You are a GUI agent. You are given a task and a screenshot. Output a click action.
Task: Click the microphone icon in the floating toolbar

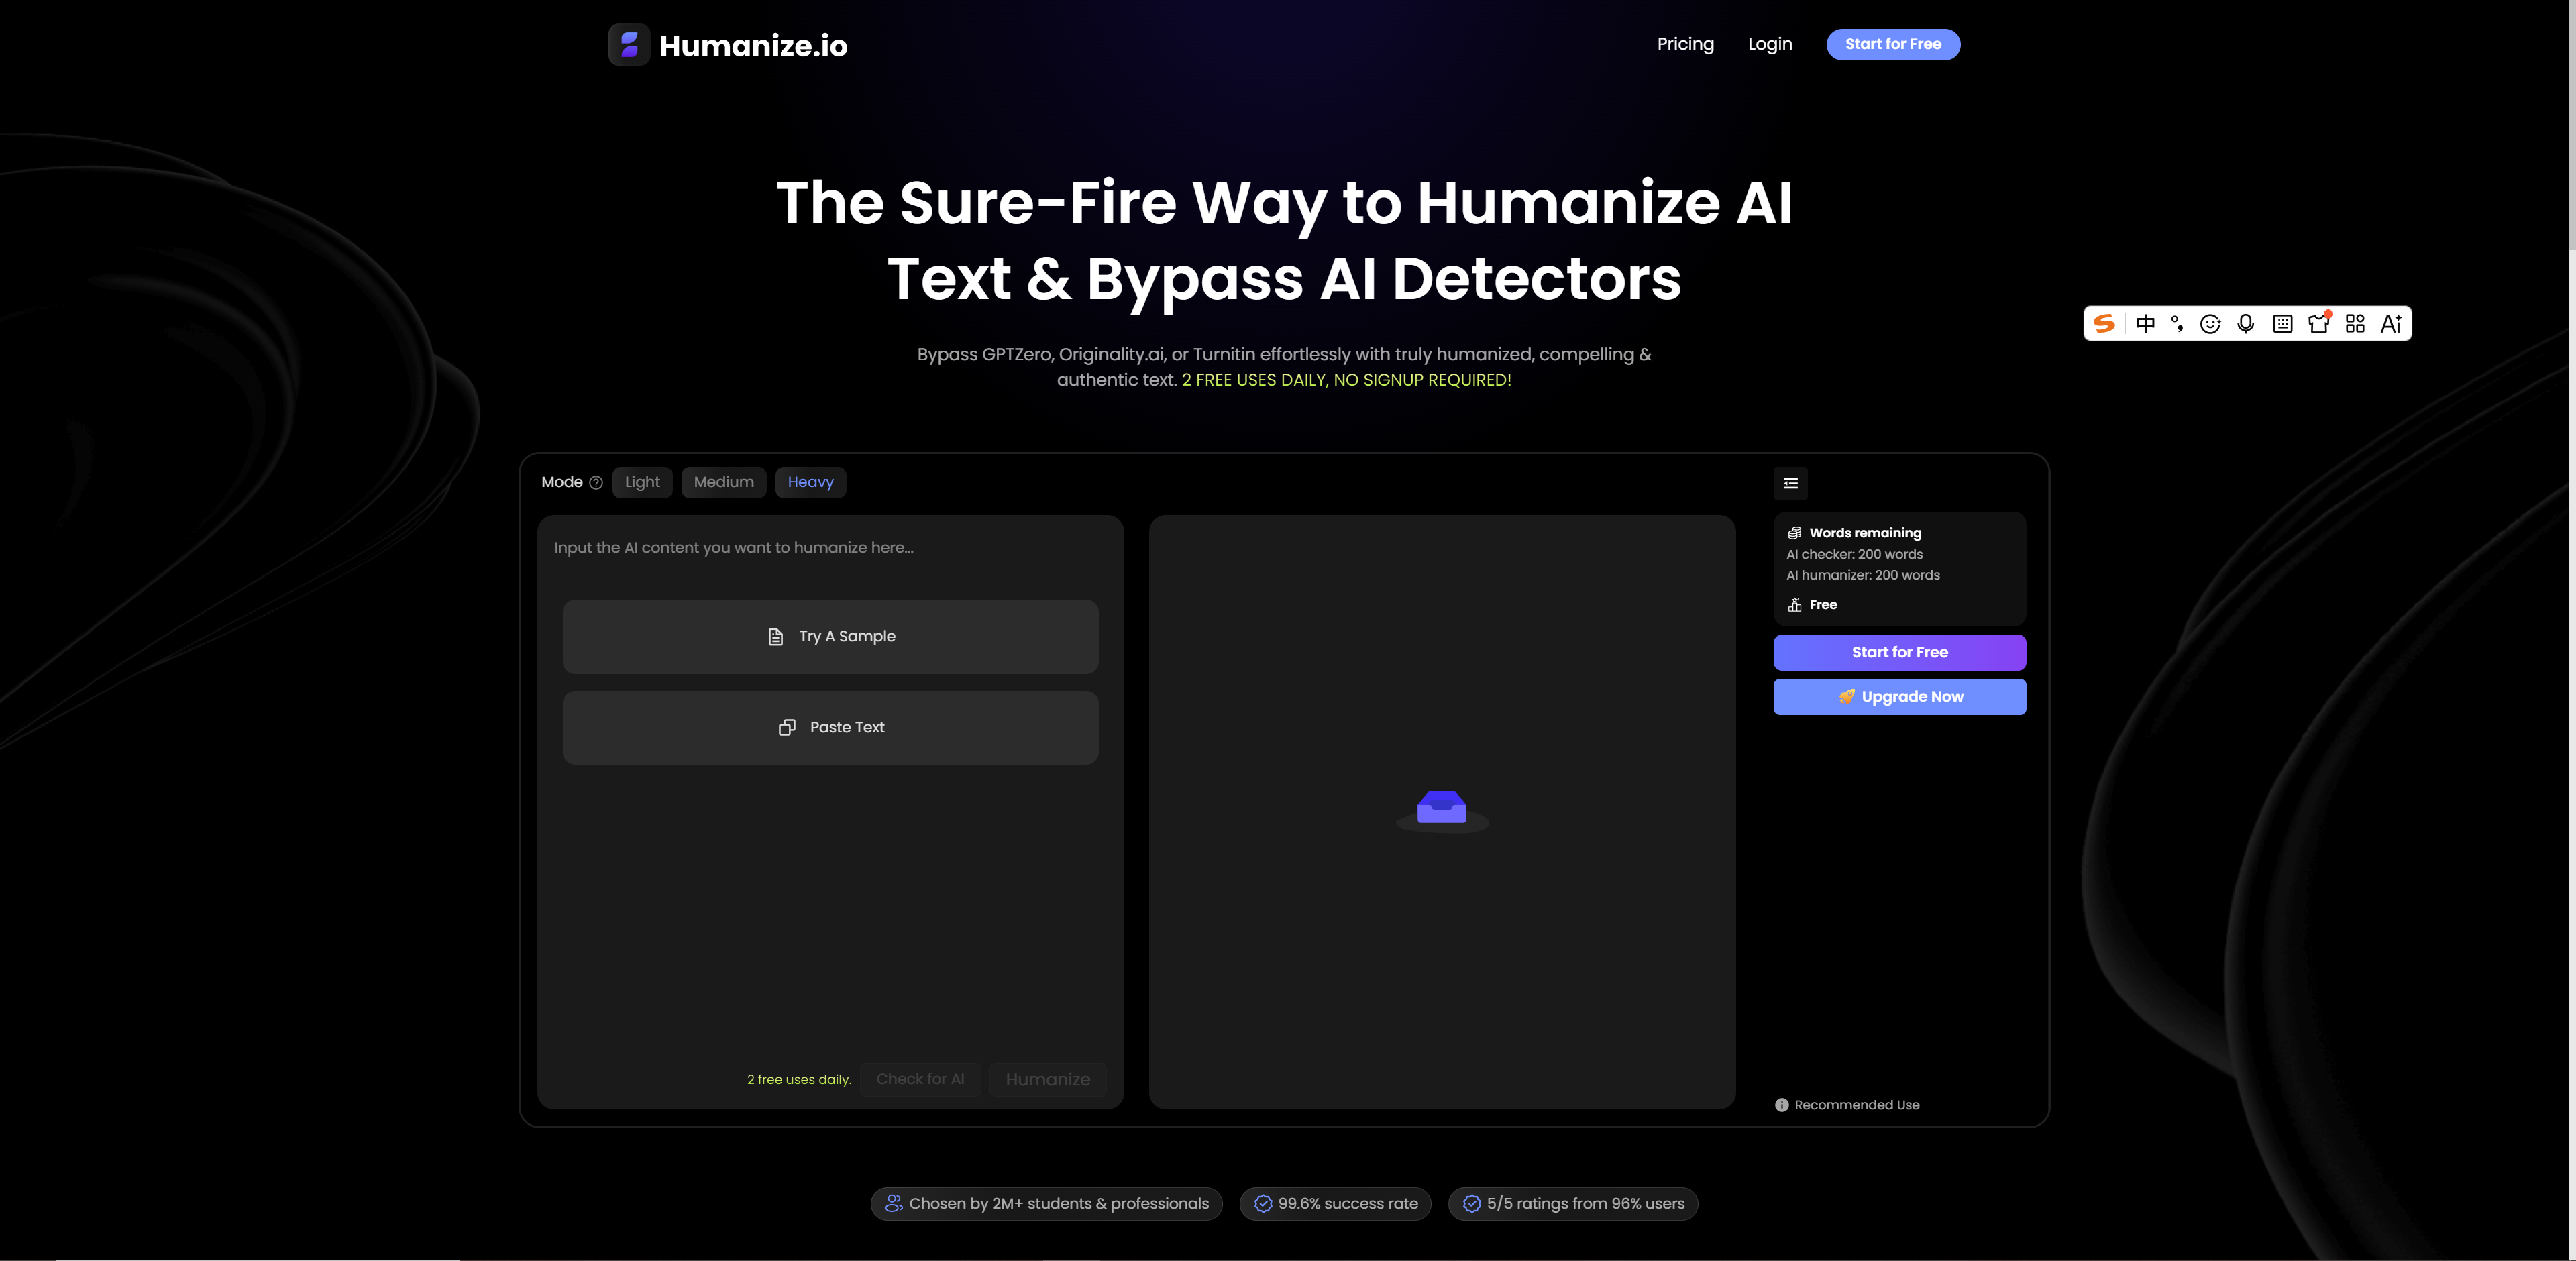click(x=2246, y=323)
